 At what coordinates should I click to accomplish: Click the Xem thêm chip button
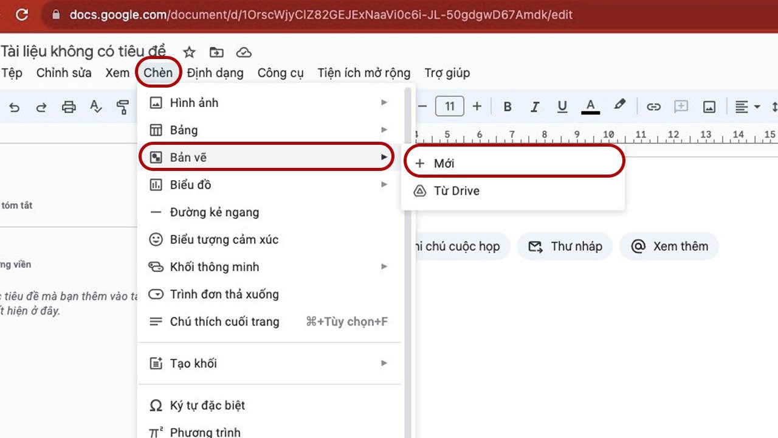point(669,246)
